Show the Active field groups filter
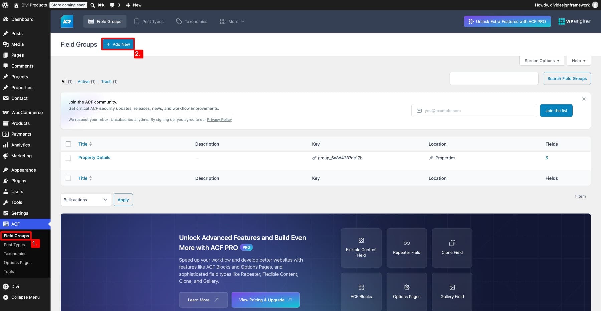The height and width of the screenshot is (311, 601). [84, 82]
